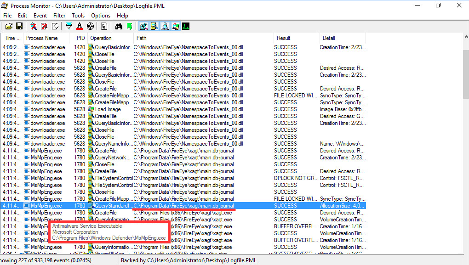Open the Filter funnel icon
The image size is (469, 265).
(69, 26)
